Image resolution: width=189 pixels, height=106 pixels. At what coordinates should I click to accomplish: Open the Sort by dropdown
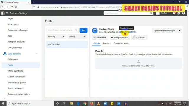pyautogui.click(x=77, y=37)
